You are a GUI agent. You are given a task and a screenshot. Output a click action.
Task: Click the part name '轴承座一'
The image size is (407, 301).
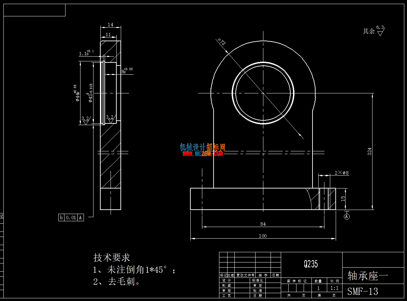pyautogui.click(x=368, y=276)
